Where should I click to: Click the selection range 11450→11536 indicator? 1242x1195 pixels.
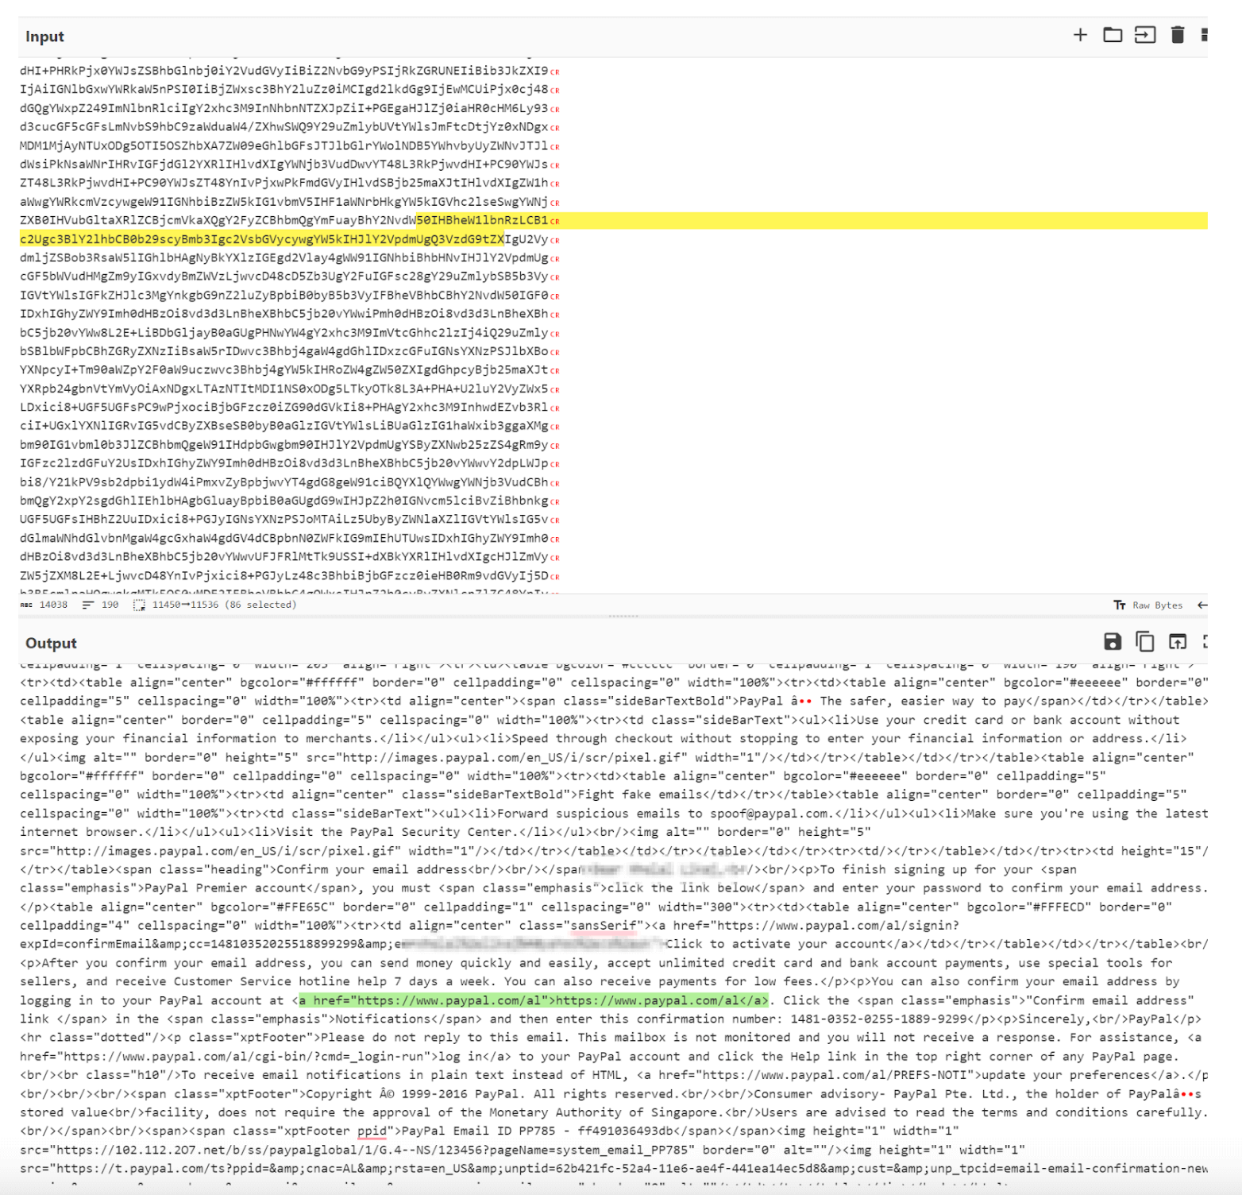214,605
